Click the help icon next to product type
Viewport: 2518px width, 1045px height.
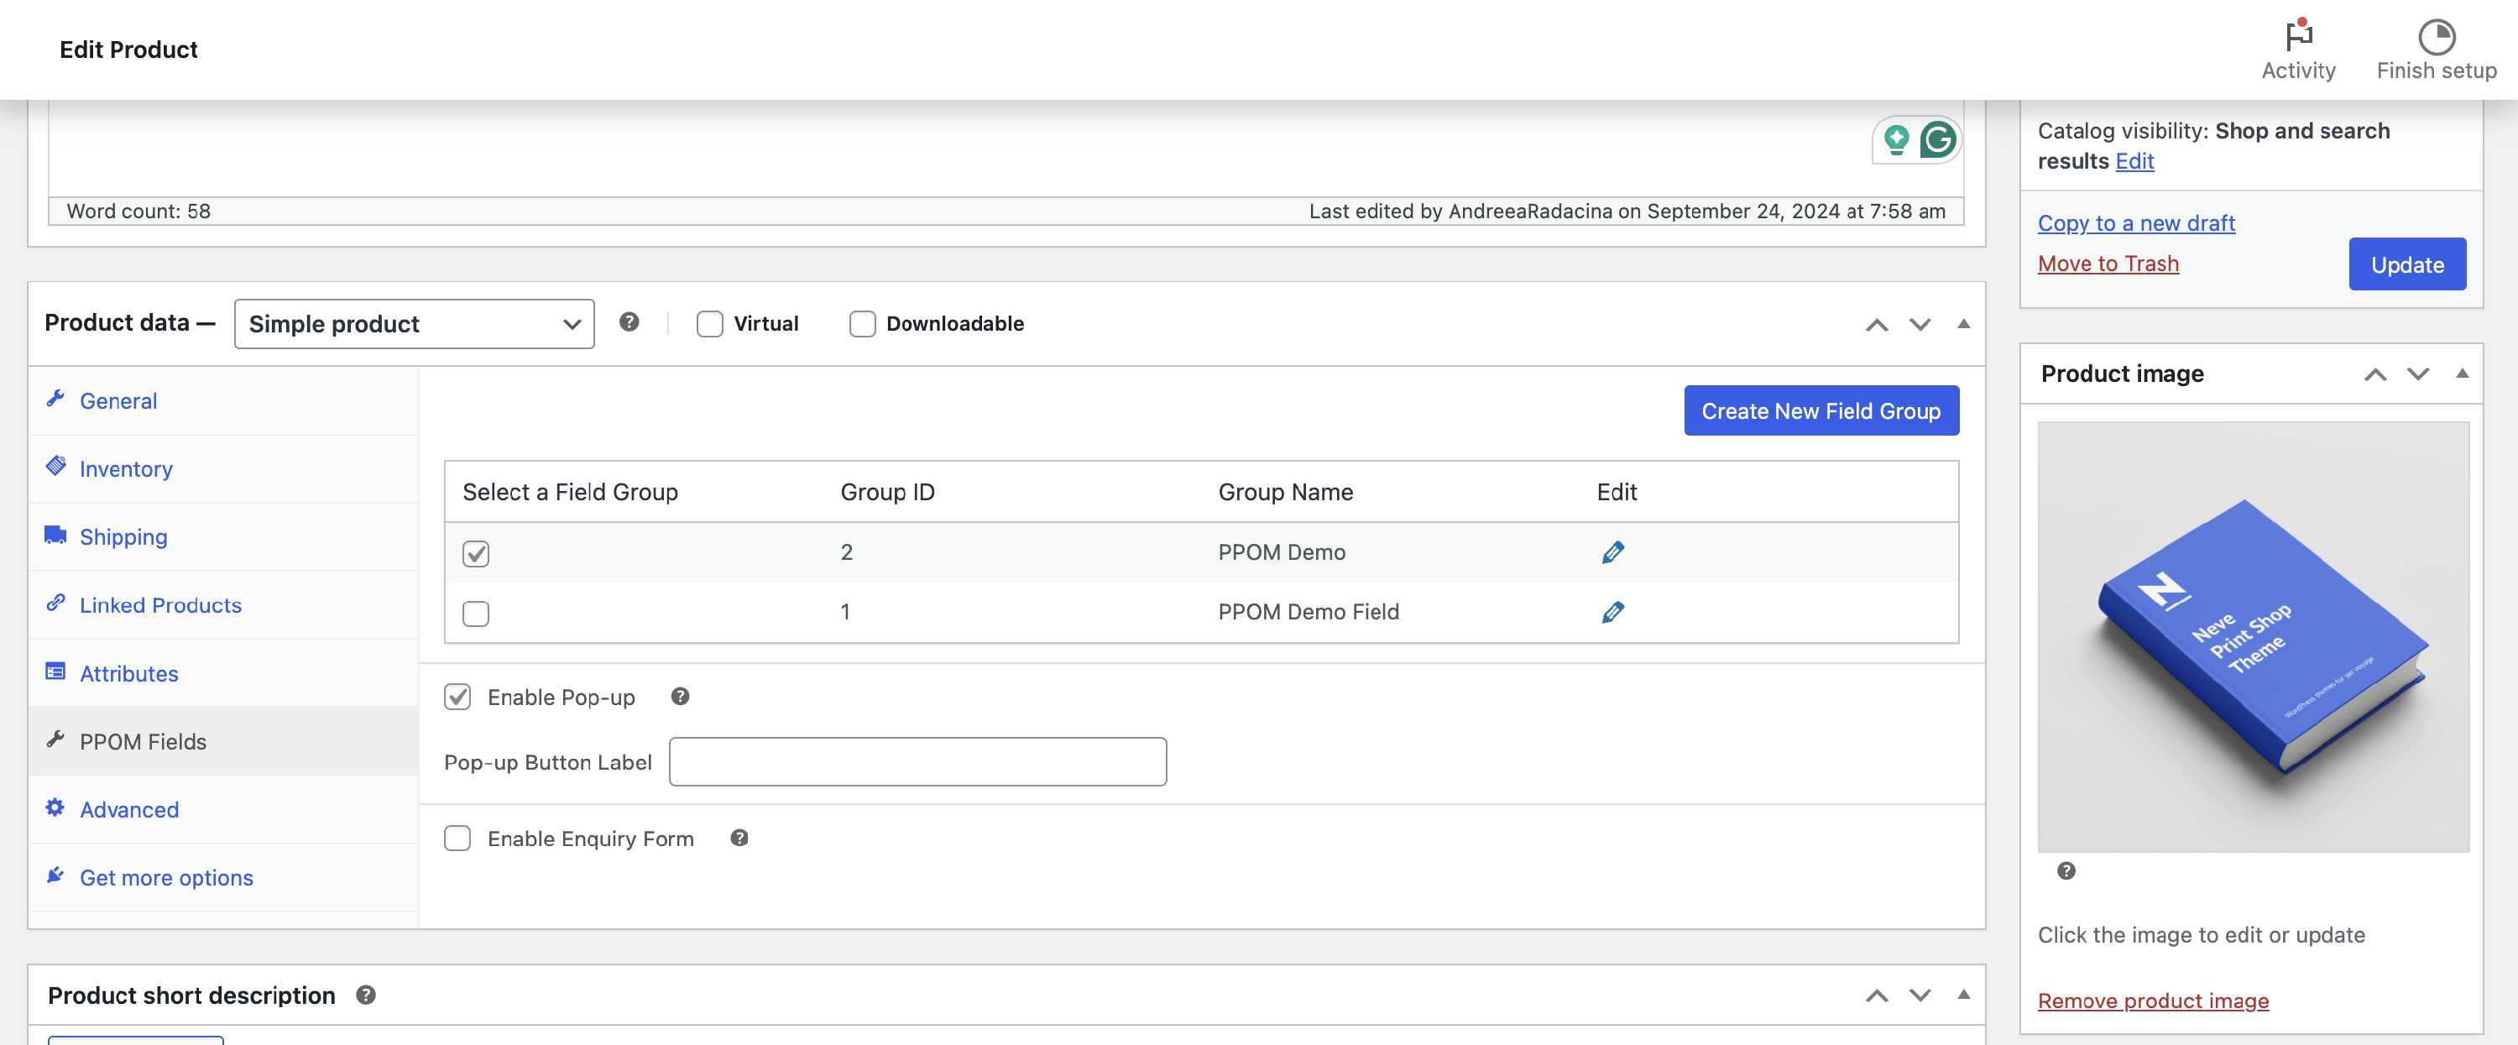pyautogui.click(x=629, y=321)
